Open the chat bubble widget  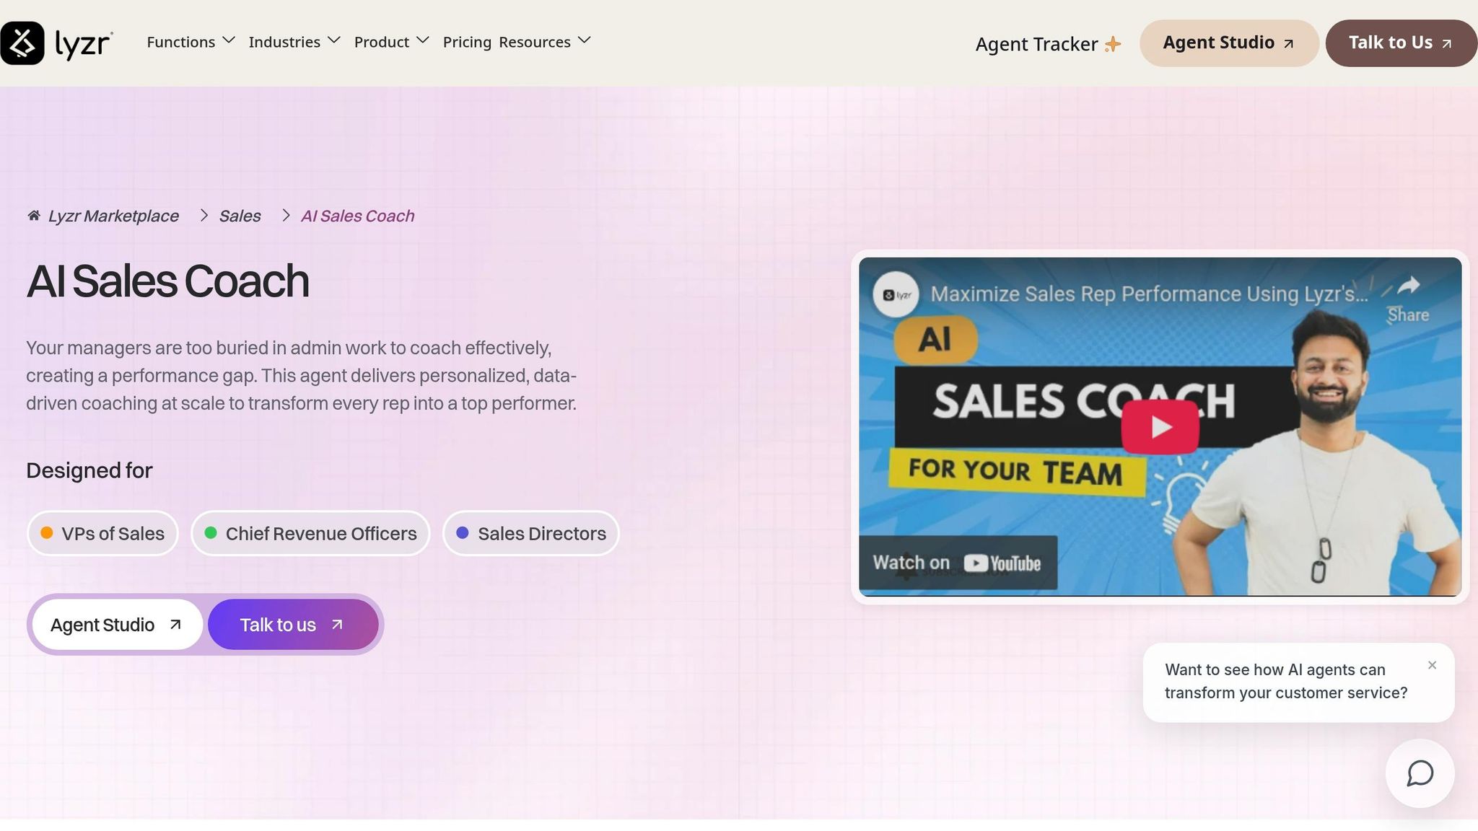coord(1420,773)
